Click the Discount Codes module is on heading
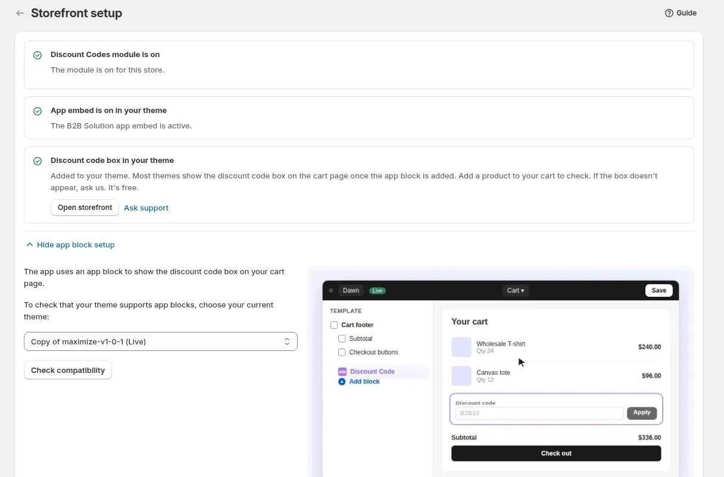This screenshot has height=477, width=724. click(105, 54)
